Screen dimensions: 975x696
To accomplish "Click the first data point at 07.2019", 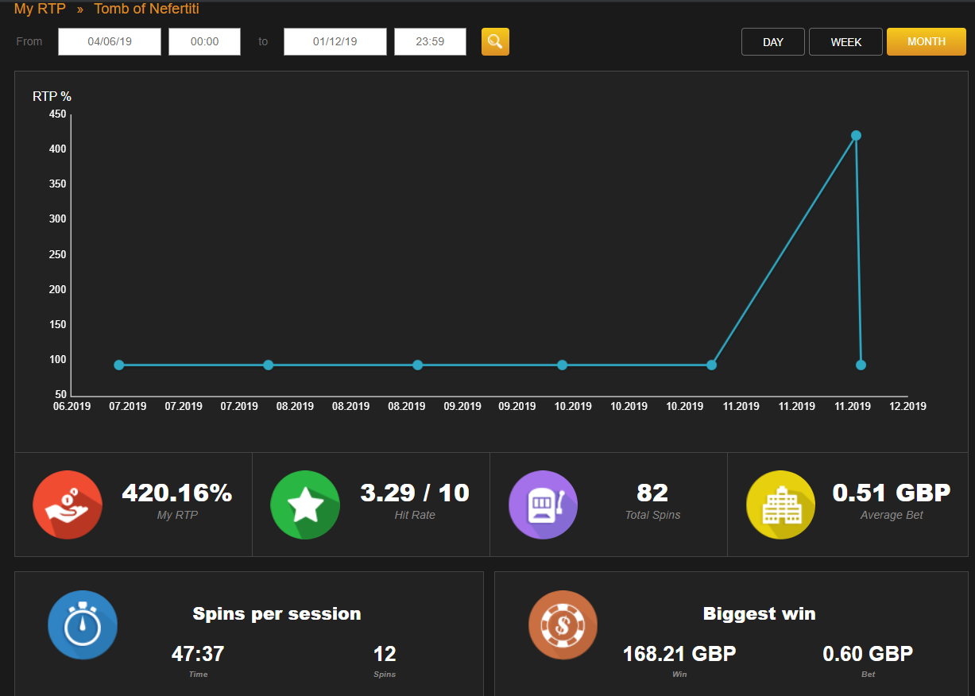I will 119,365.
